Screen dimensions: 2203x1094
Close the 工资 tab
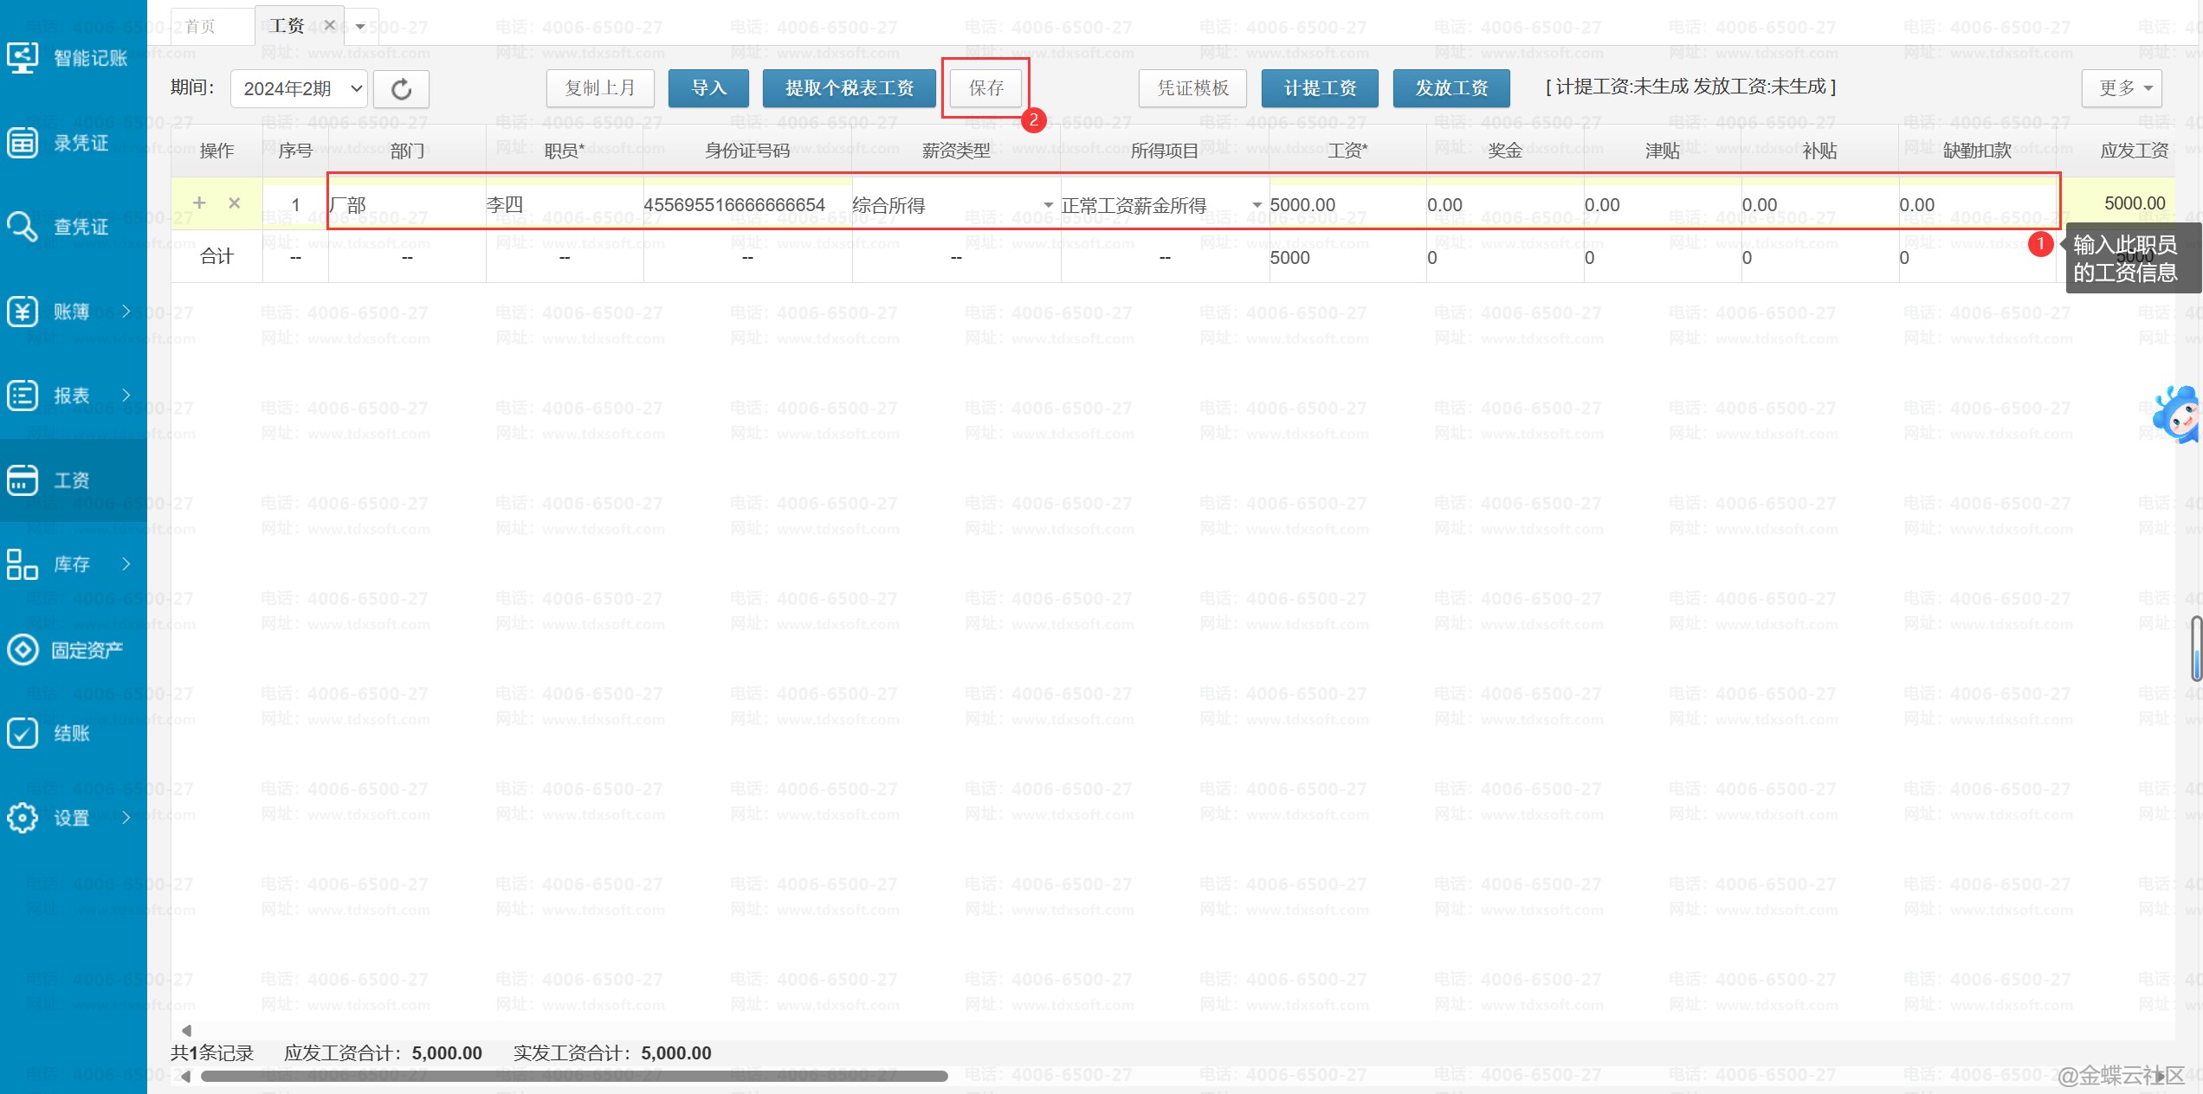pyautogui.click(x=329, y=25)
